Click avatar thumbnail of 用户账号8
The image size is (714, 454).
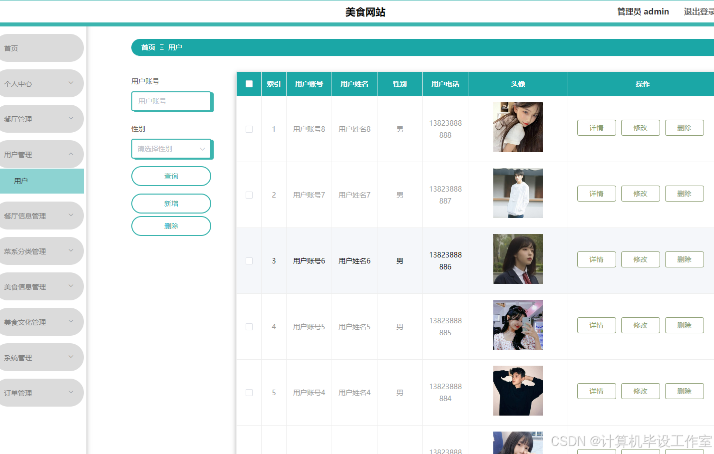coord(518,127)
